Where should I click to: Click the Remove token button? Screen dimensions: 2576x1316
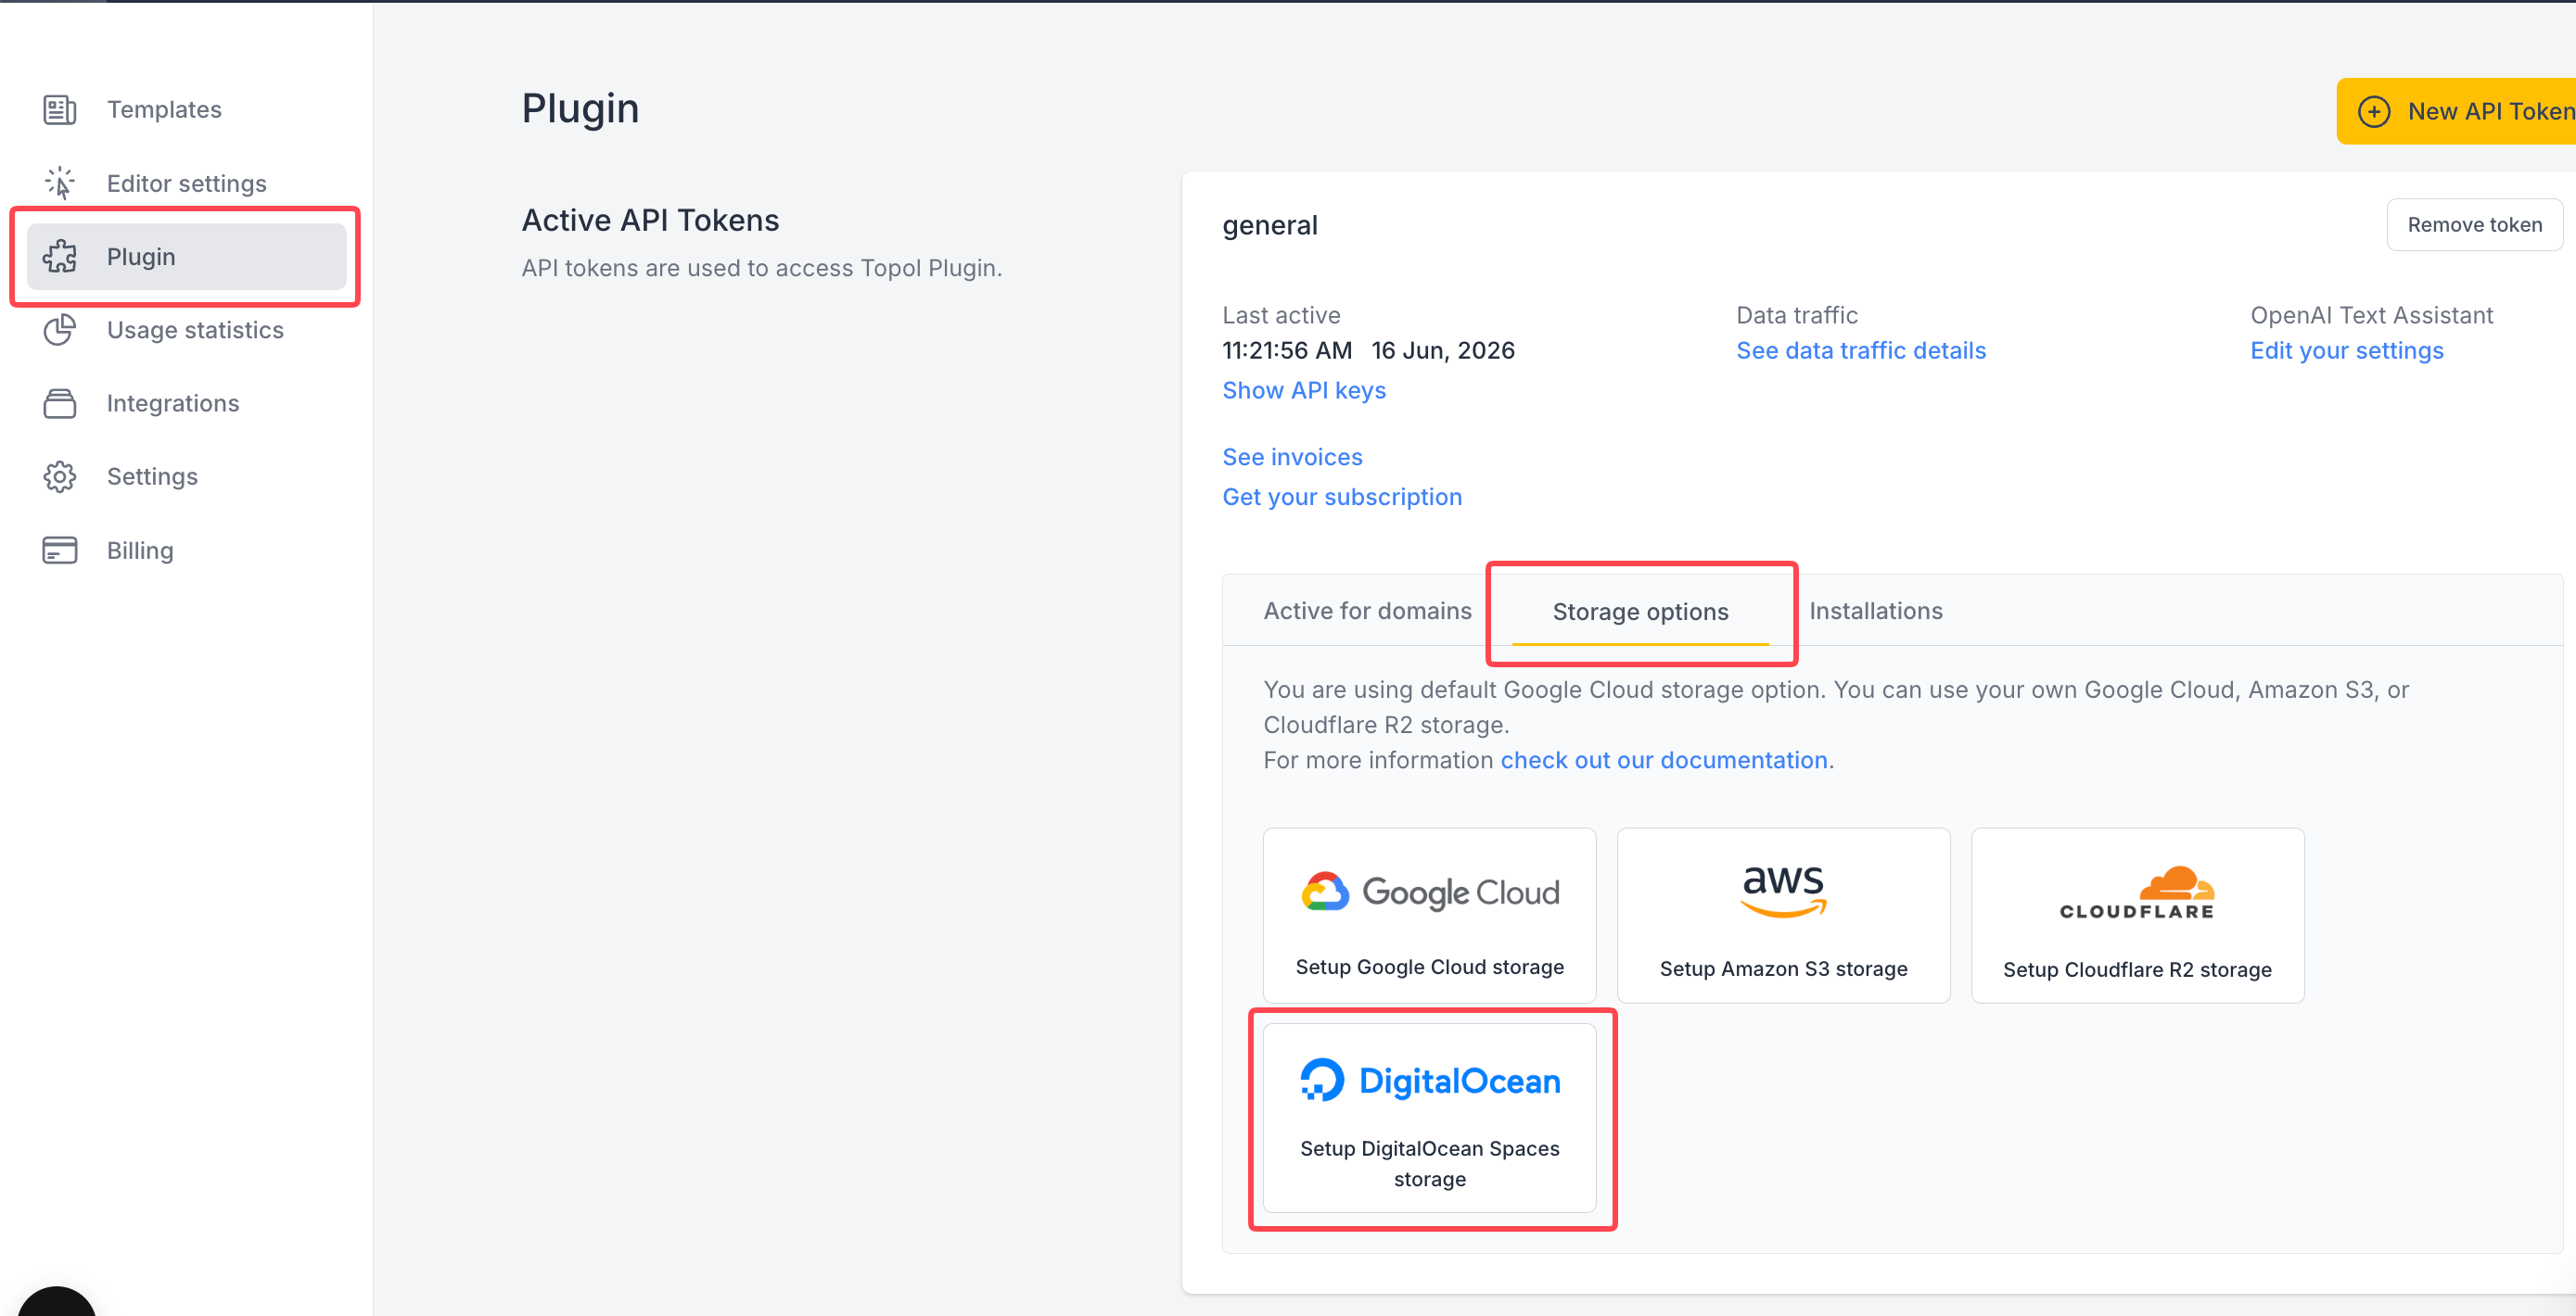[2474, 225]
